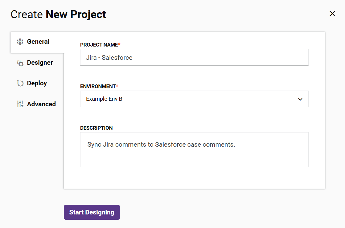Screen dimensions: 345x228
Task: Click the X icon to close the dialog
Action: [x=332, y=14]
